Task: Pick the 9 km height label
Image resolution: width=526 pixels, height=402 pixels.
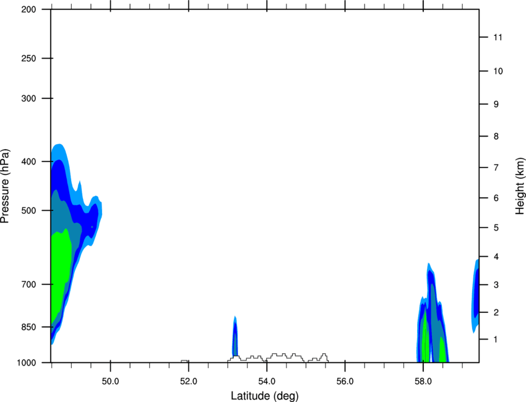Action: pyautogui.click(x=496, y=105)
